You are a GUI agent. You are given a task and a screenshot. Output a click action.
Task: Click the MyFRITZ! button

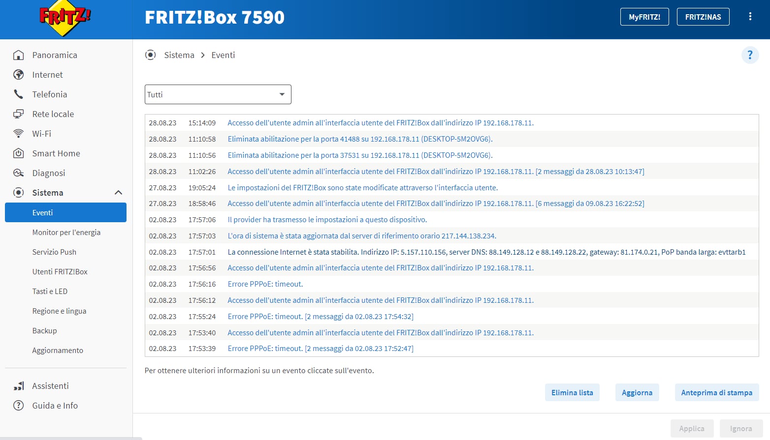pos(644,17)
